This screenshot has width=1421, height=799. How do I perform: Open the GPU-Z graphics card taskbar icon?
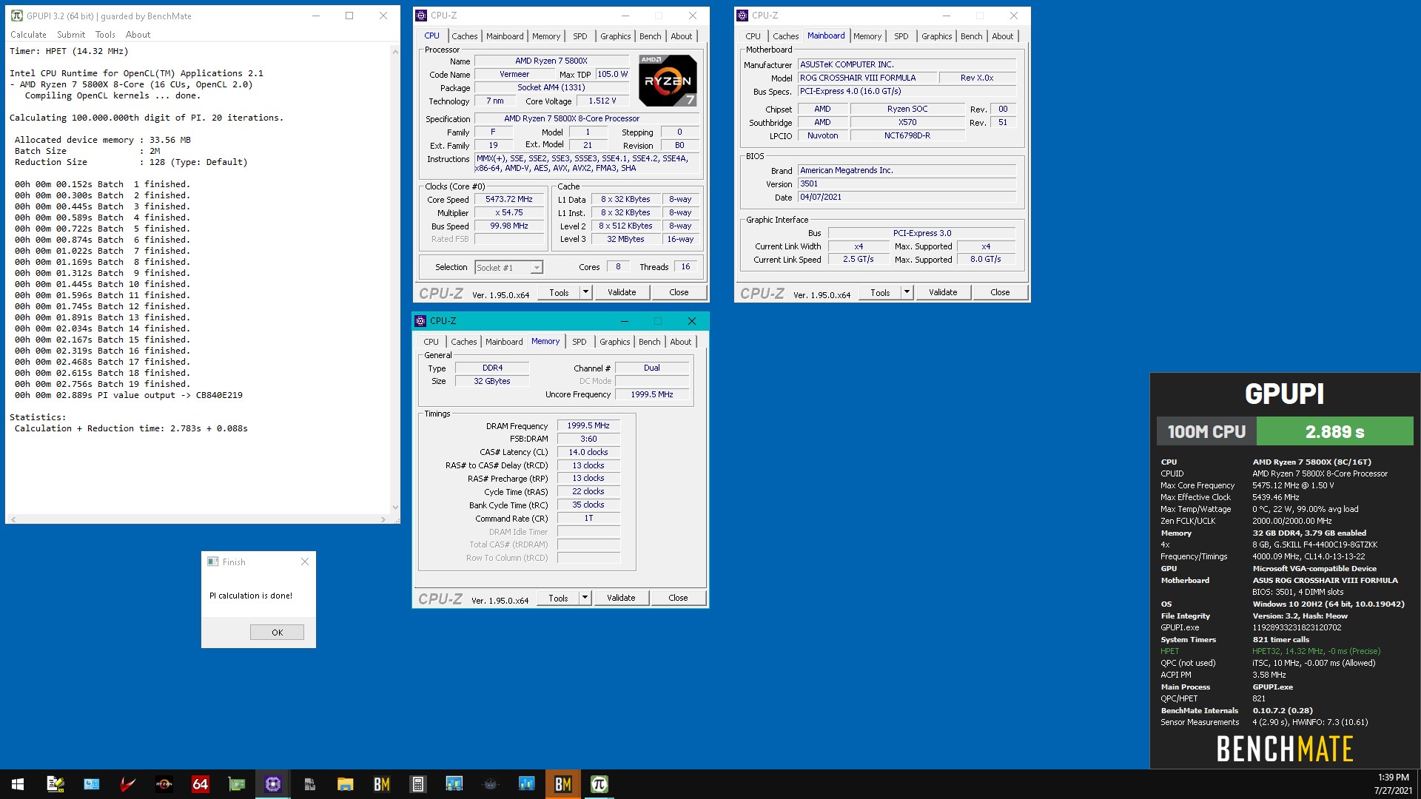(x=236, y=784)
